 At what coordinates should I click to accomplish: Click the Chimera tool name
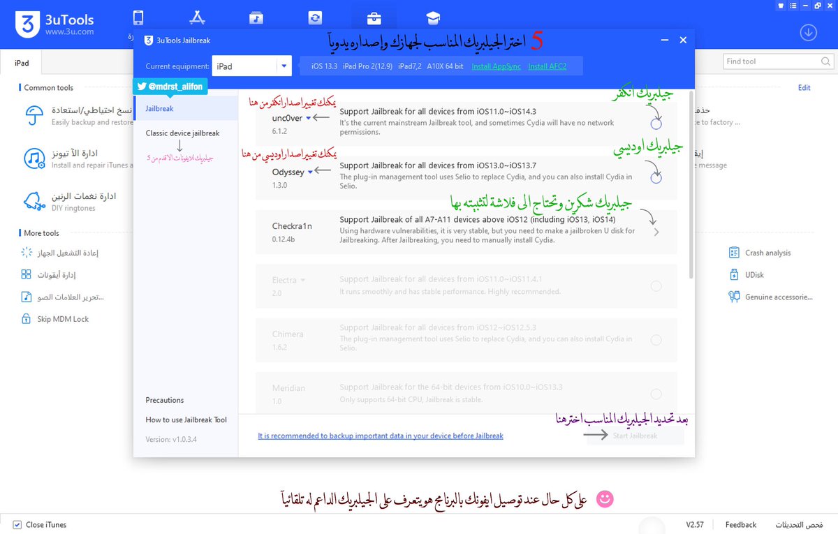(x=288, y=334)
